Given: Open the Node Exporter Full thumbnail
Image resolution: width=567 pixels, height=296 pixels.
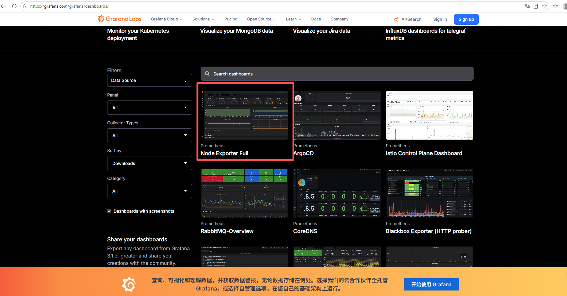Looking at the screenshot, I should pyautogui.click(x=244, y=115).
